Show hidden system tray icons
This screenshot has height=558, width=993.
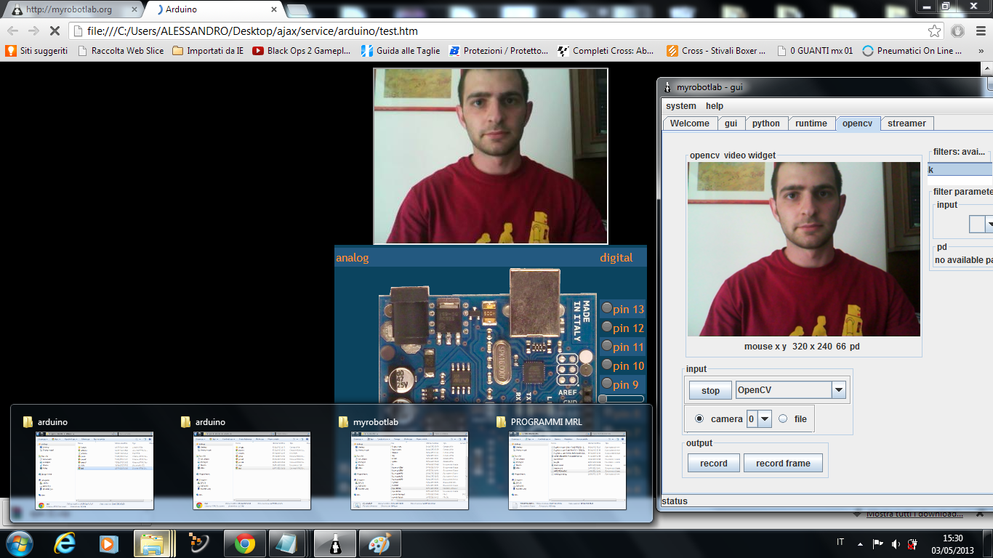[861, 543]
